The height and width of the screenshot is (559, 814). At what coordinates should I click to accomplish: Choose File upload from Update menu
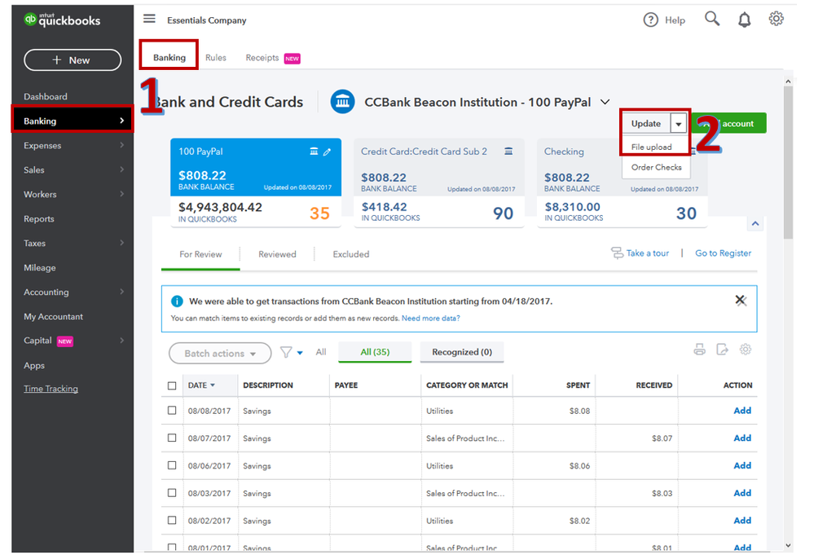click(x=652, y=147)
